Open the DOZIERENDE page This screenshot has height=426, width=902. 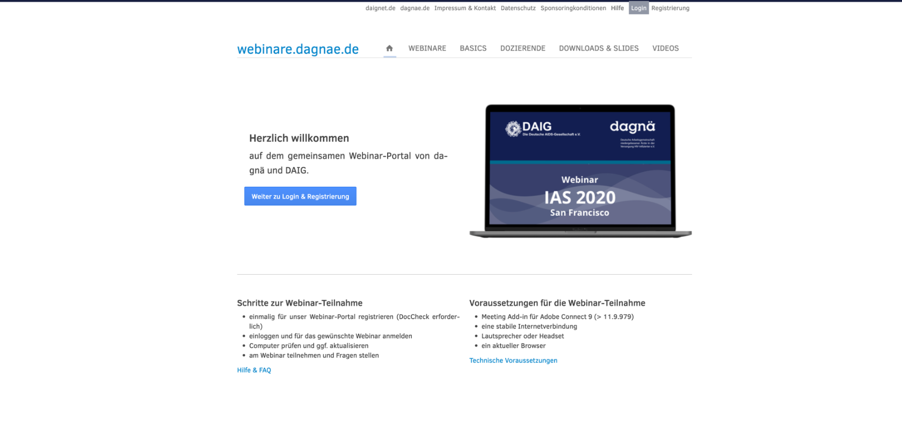pyautogui.click(x=522, y=48)
